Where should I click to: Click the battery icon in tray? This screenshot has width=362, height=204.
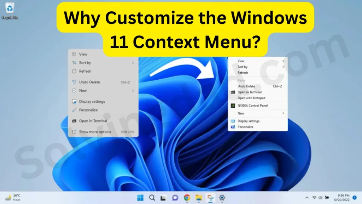(x=327, y=198)
